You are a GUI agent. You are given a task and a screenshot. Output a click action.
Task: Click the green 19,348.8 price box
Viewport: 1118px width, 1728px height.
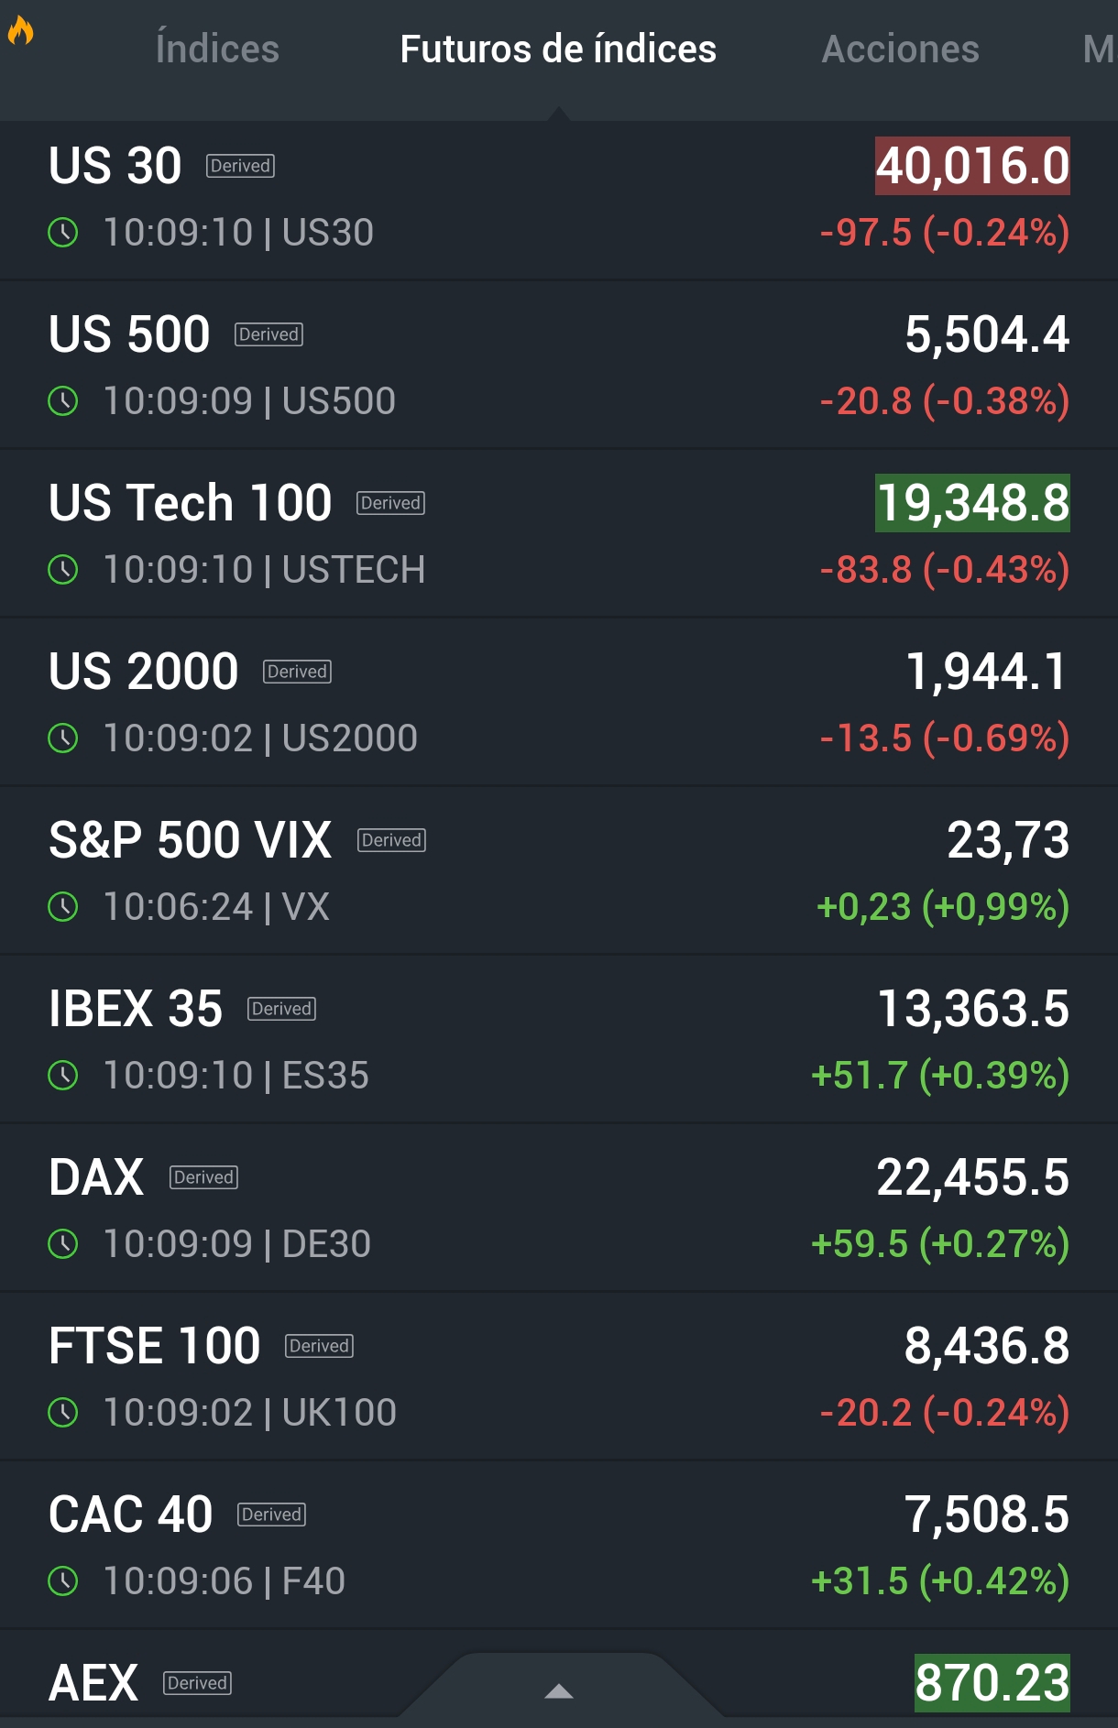click(972, 503)
